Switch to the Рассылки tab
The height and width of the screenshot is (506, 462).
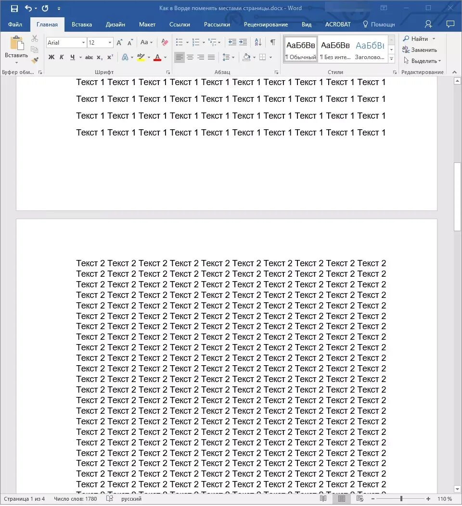[217, 25]
